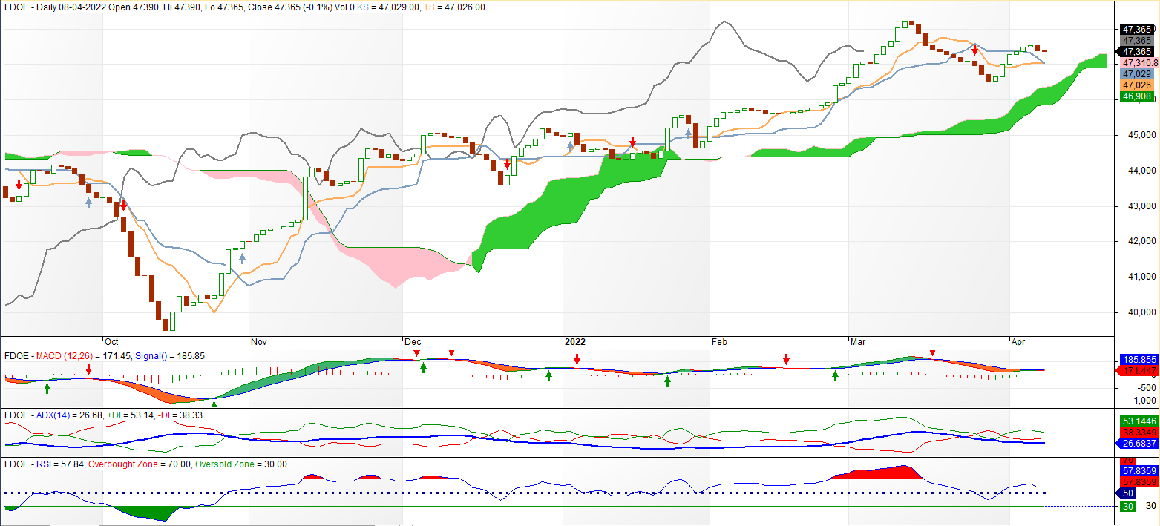Click the +DI = 53.14 label
This screenshot has height=526, width=1160.
130,415
